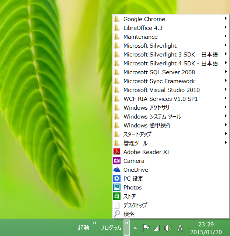Launch Camera via its purple icon
230x236 pixels.
click(x=117, y=161)
